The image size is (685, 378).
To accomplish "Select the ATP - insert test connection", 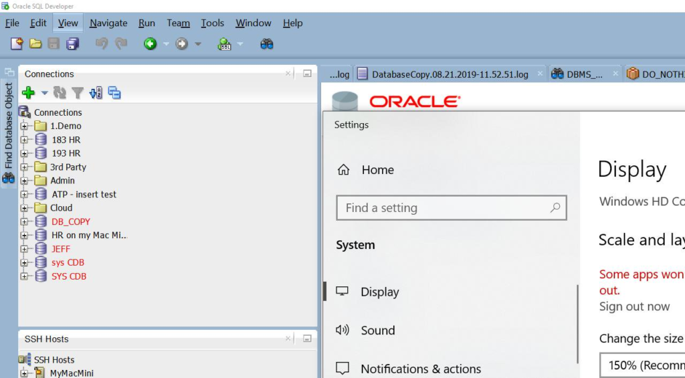I will [84, 195].
